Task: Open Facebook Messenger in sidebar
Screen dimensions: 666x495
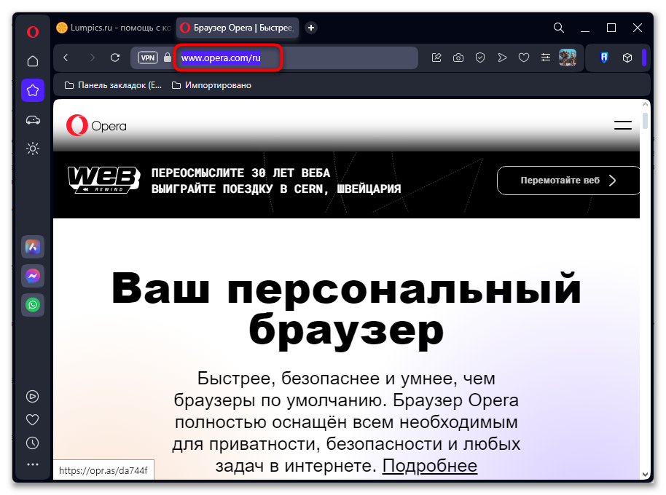Action: click(x=33, y=276)
